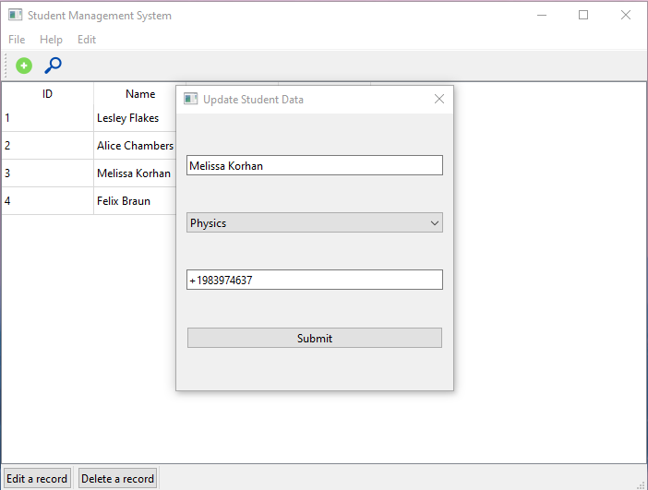Select the ID cell with value 4
648x490 pixels.
coord(47,201)
